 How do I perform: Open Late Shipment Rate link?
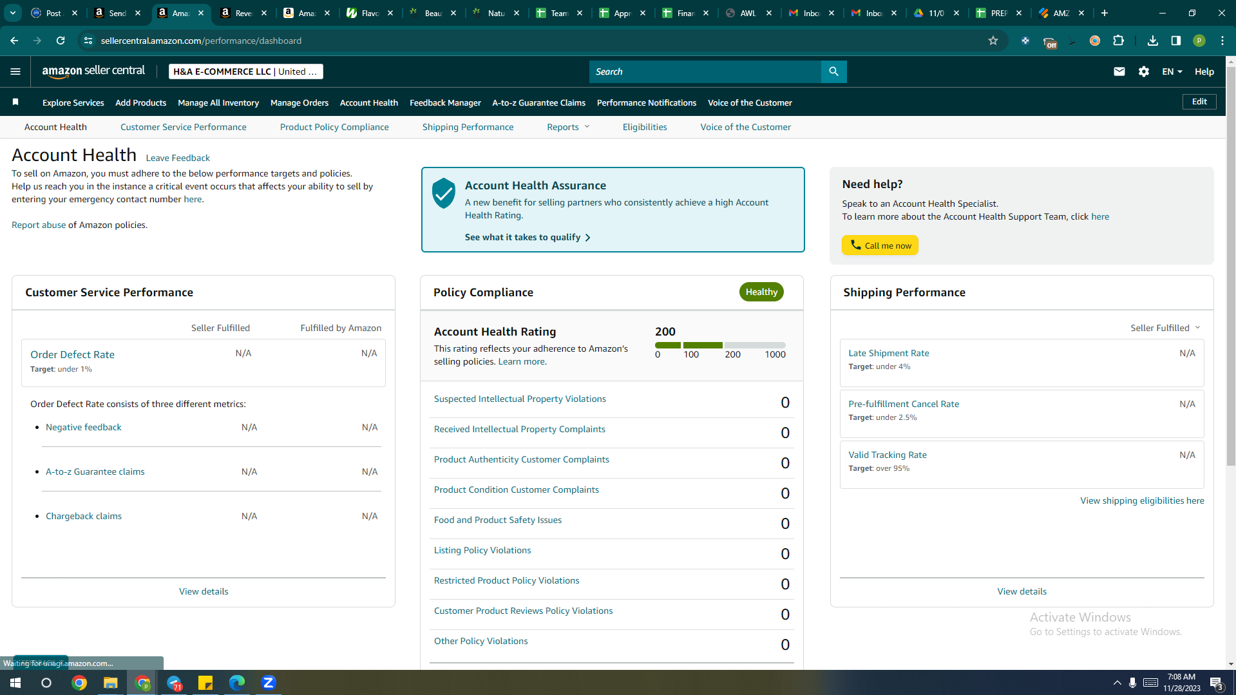coord(889,353)
